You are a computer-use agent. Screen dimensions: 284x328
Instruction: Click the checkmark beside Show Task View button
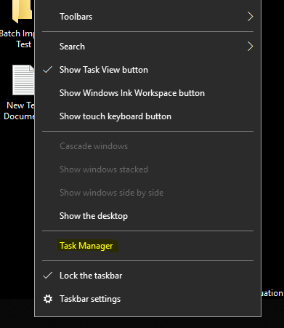48,70
